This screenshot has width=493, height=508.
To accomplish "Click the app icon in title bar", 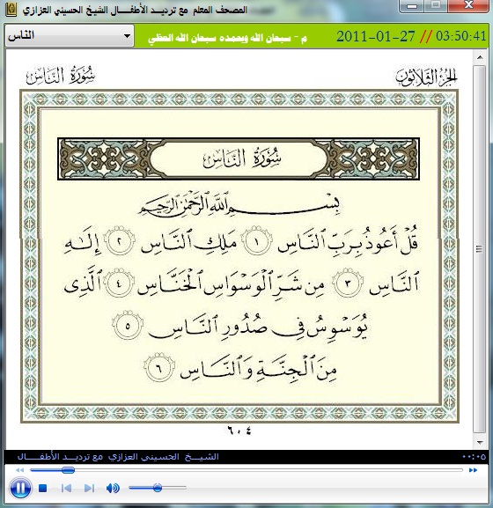I will coord(11,10).
